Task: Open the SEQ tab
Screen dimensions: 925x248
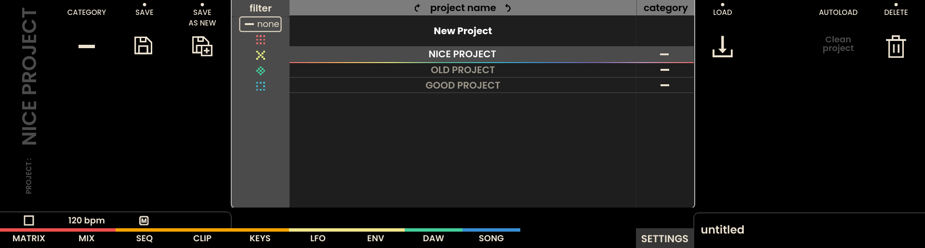Action: point(145,238)
